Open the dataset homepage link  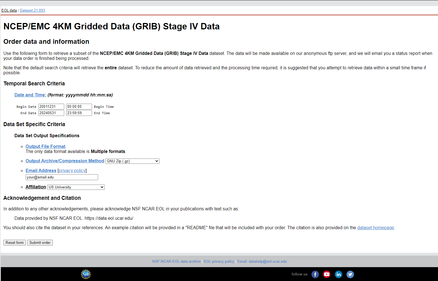tap(375, 228)
